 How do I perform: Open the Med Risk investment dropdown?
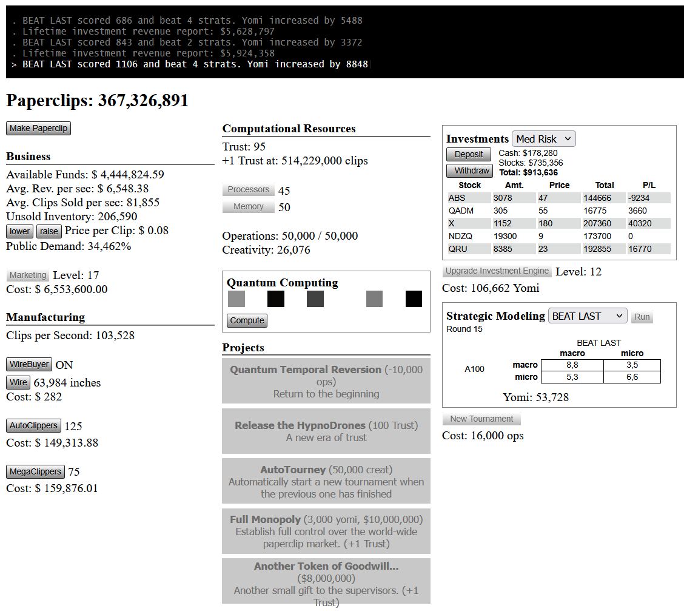[x=544, y=139]
